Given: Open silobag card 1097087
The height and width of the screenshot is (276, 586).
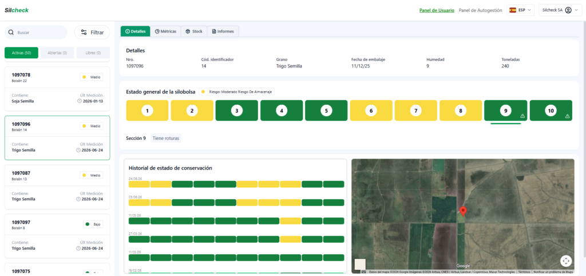Looking at the screenshot, I should [x=57, y=187].
